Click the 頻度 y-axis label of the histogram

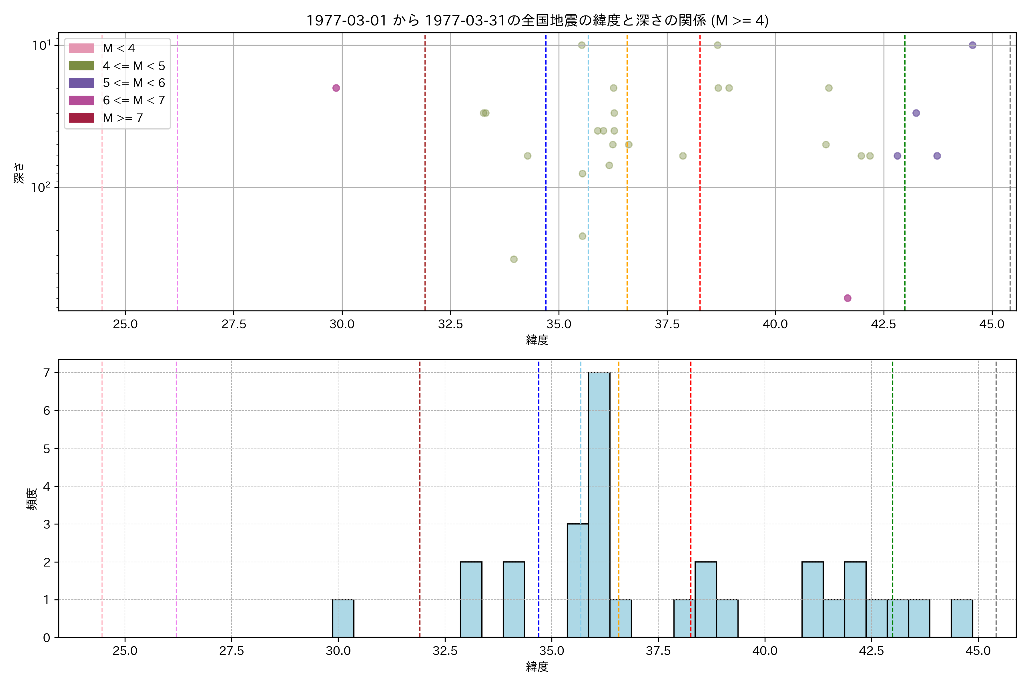point(31,499)
